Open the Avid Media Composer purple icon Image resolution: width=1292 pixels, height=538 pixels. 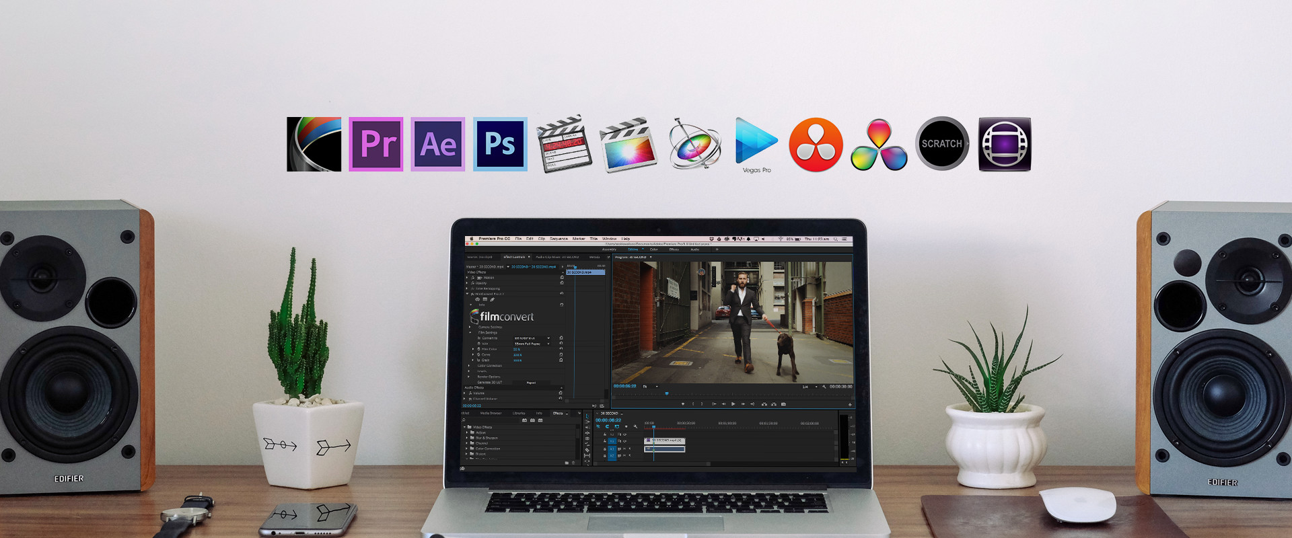click(x=1005, y=144)
